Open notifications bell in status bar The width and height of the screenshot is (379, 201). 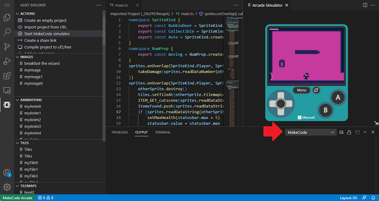click(x=373, y=198)
